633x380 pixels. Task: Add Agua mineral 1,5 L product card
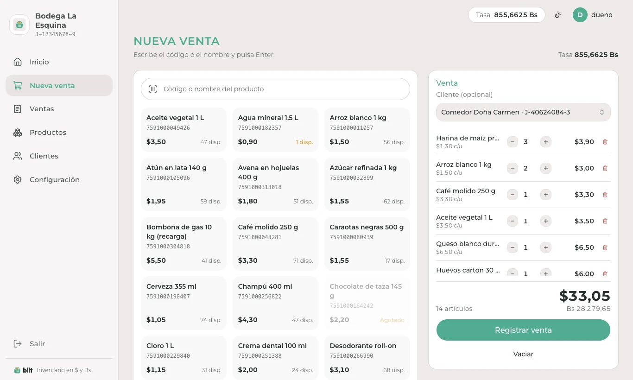(275, 130)
